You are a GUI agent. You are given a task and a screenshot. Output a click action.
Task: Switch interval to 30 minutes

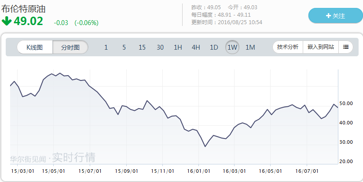(x=160, y=47)
